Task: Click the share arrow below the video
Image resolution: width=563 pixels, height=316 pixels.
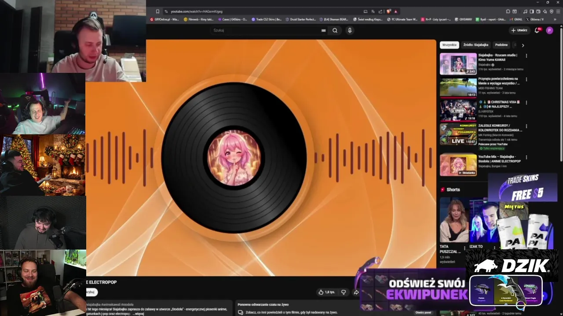Action: pyautogui.click(x=356, y=292)
